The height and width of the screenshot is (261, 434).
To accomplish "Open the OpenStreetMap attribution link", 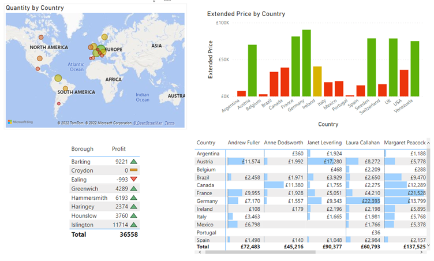I will [x=148, y=123].
